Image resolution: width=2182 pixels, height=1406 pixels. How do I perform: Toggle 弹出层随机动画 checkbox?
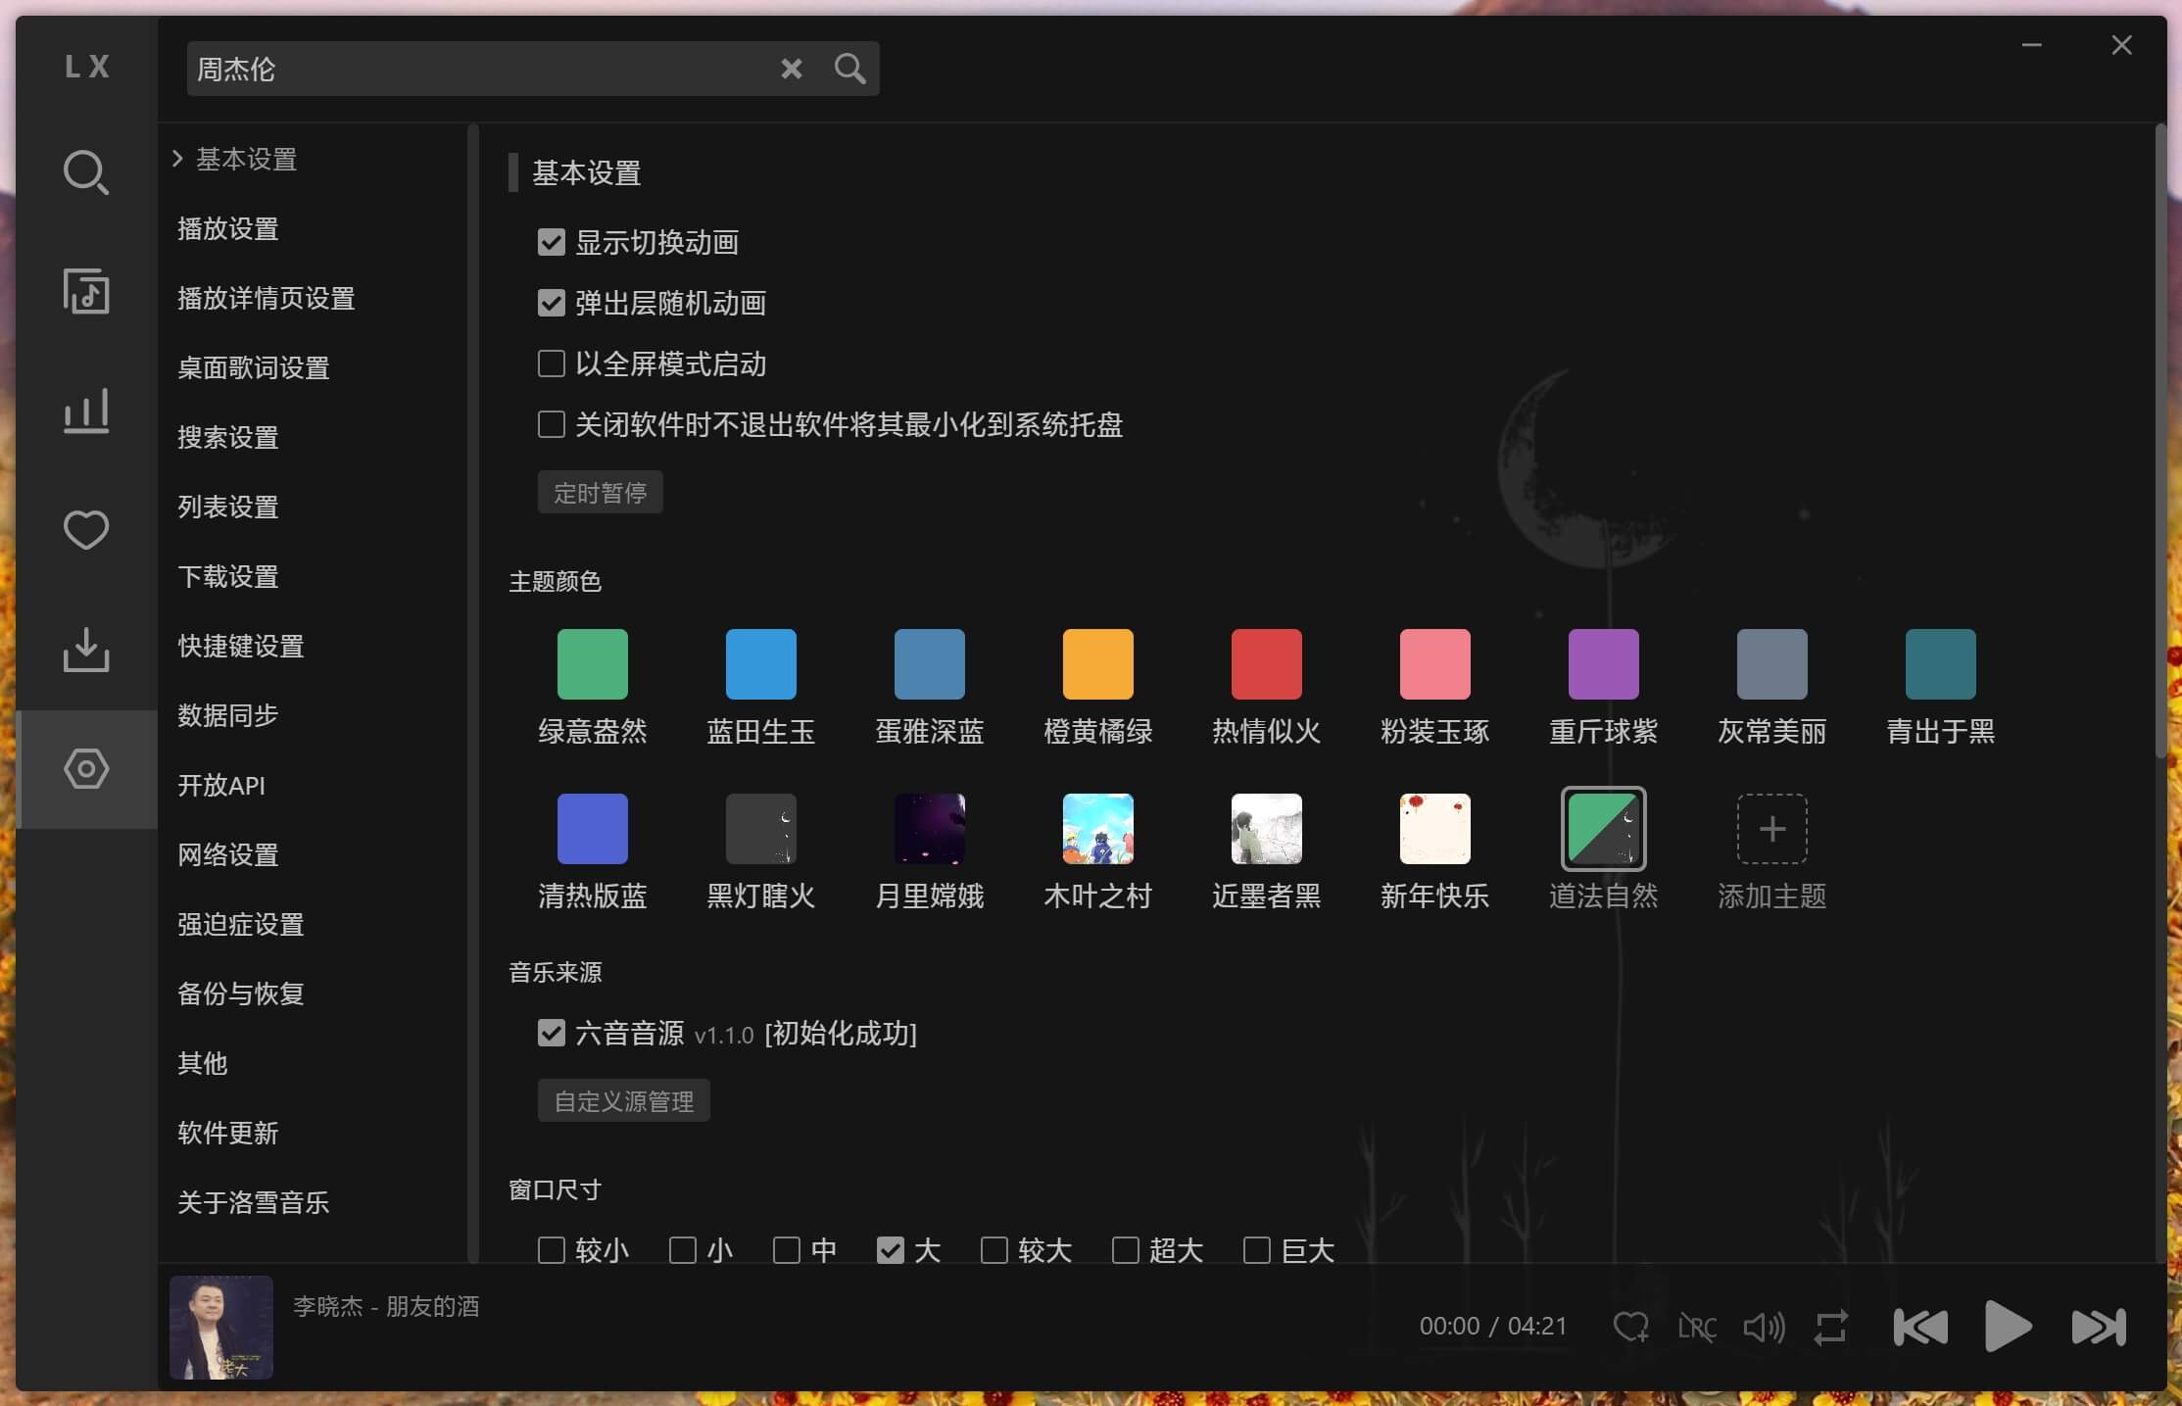click(x=552, y=303)
